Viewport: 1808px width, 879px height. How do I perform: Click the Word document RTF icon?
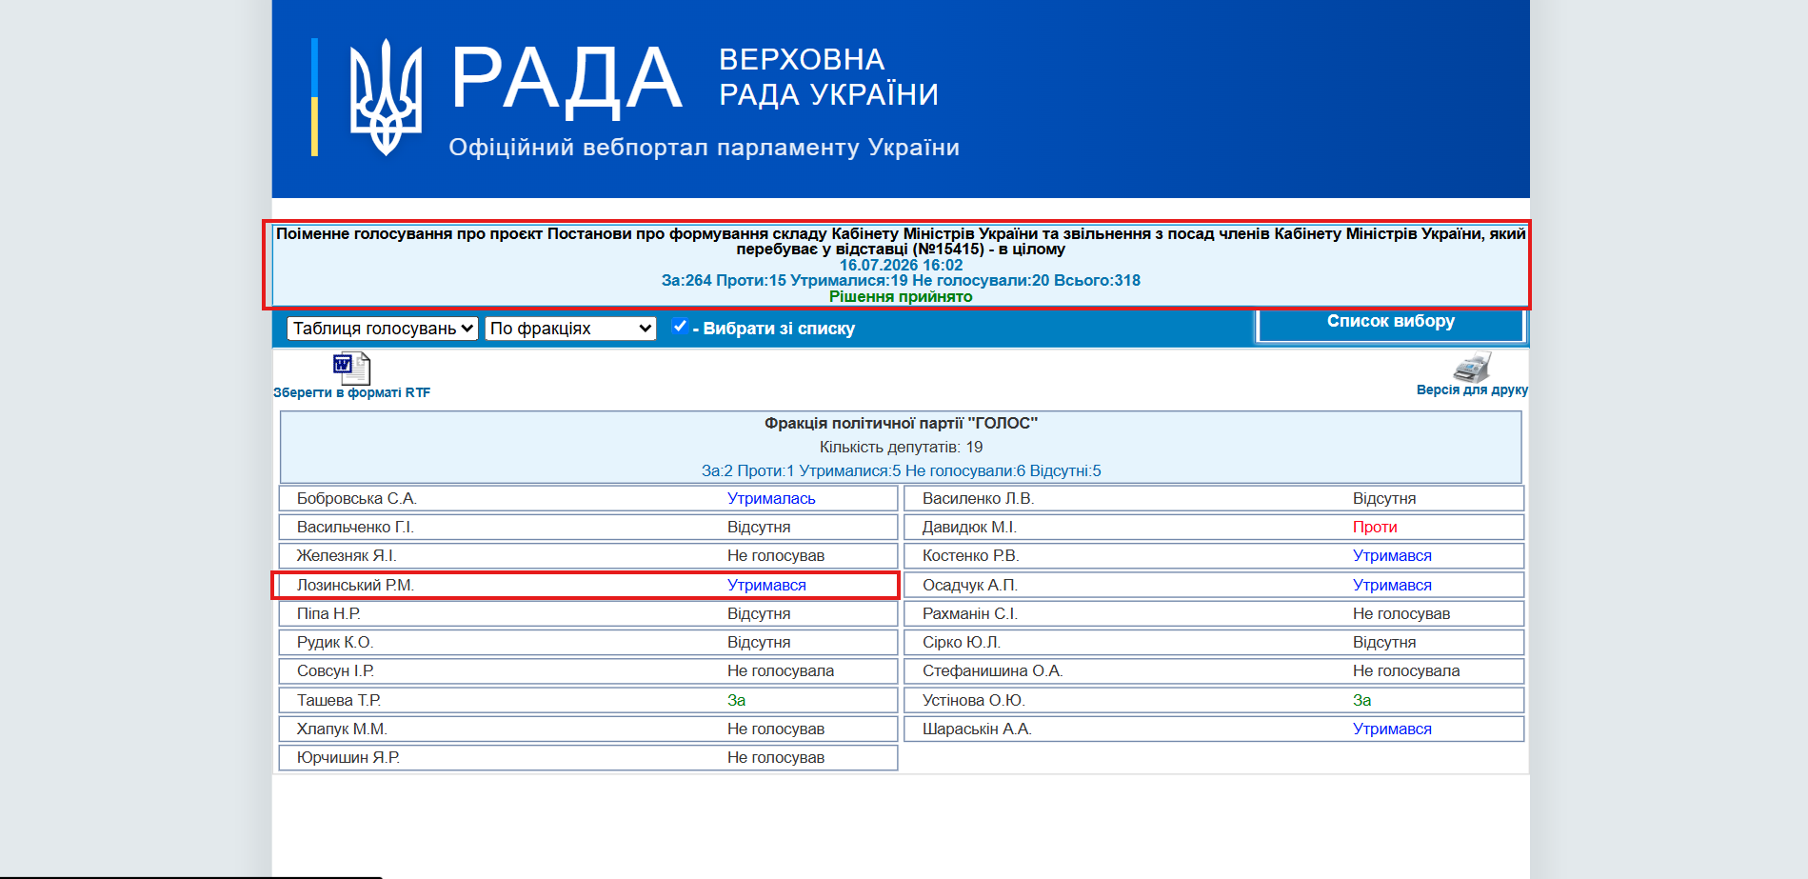click(x=351, y=368)
